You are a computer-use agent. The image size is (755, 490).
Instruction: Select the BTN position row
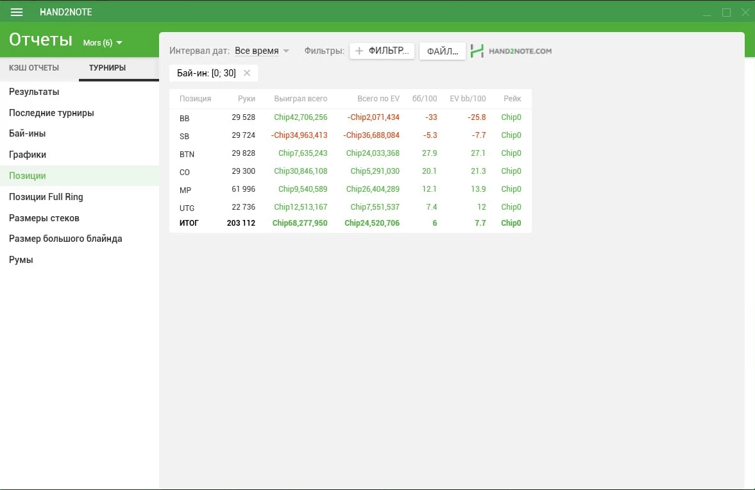coord(350,153)
